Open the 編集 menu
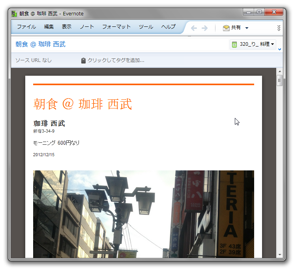This screenshot has height=269, width=294. tap(49, 27)
